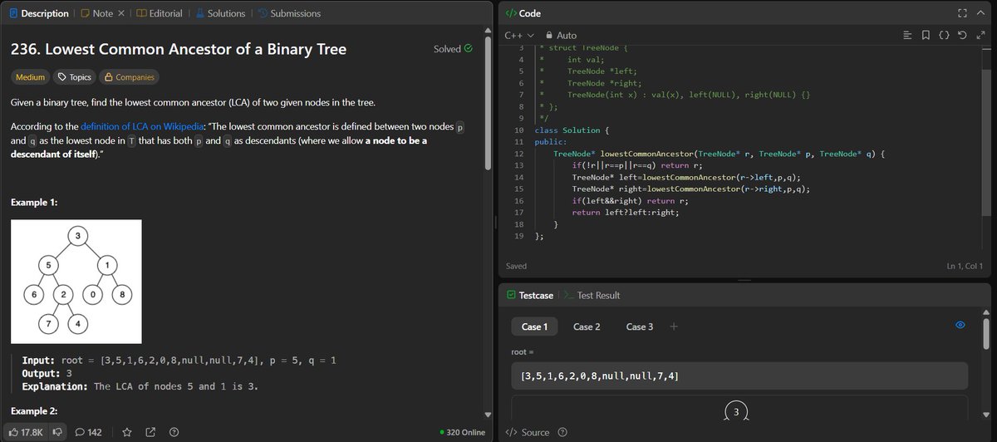Click the help icon next to Source
The image size is (997, 442).
(562, 432)
